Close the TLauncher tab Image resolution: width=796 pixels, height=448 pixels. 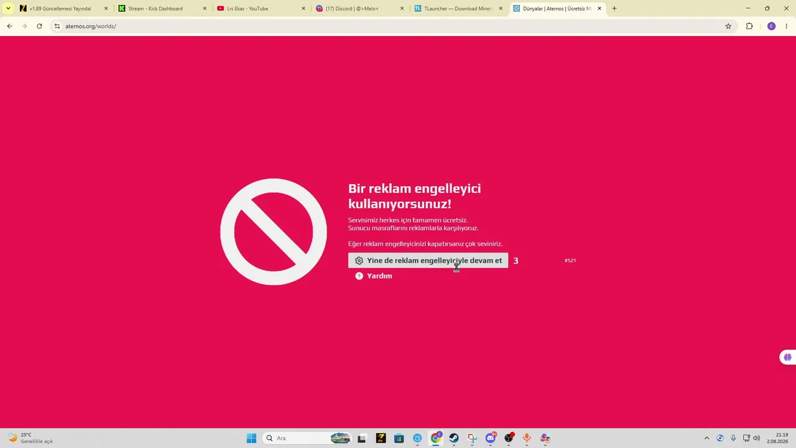[x=501, y=9]
